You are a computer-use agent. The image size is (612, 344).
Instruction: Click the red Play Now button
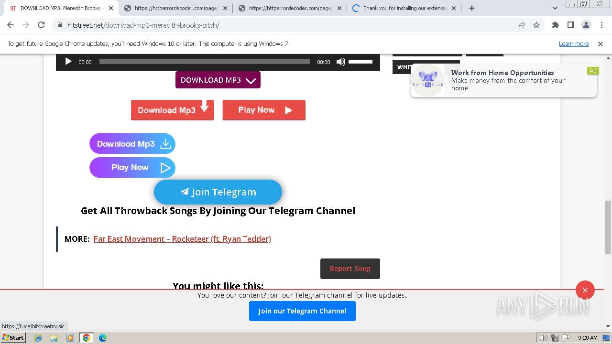tap(264, 110)
